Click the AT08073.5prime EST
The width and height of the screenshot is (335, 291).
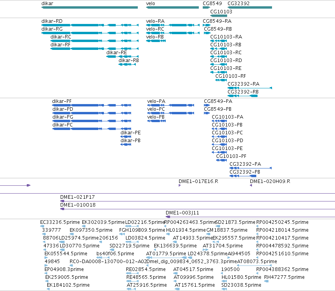coord(254,265)
